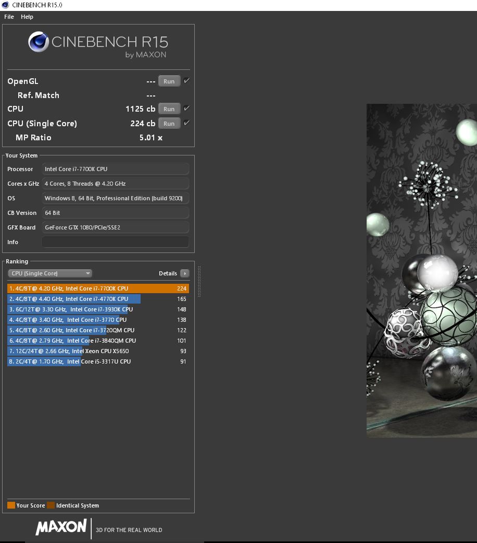
Task: Click the Cinebench R15 logo sphere
Action: pyautogui.click(x=39, y=42)
